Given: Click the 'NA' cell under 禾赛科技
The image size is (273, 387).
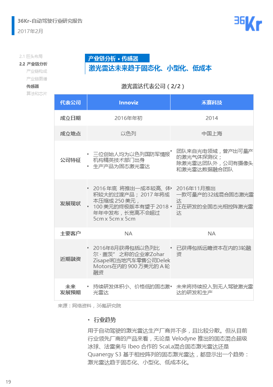Looking at the screenshot, I should (212, 234).
